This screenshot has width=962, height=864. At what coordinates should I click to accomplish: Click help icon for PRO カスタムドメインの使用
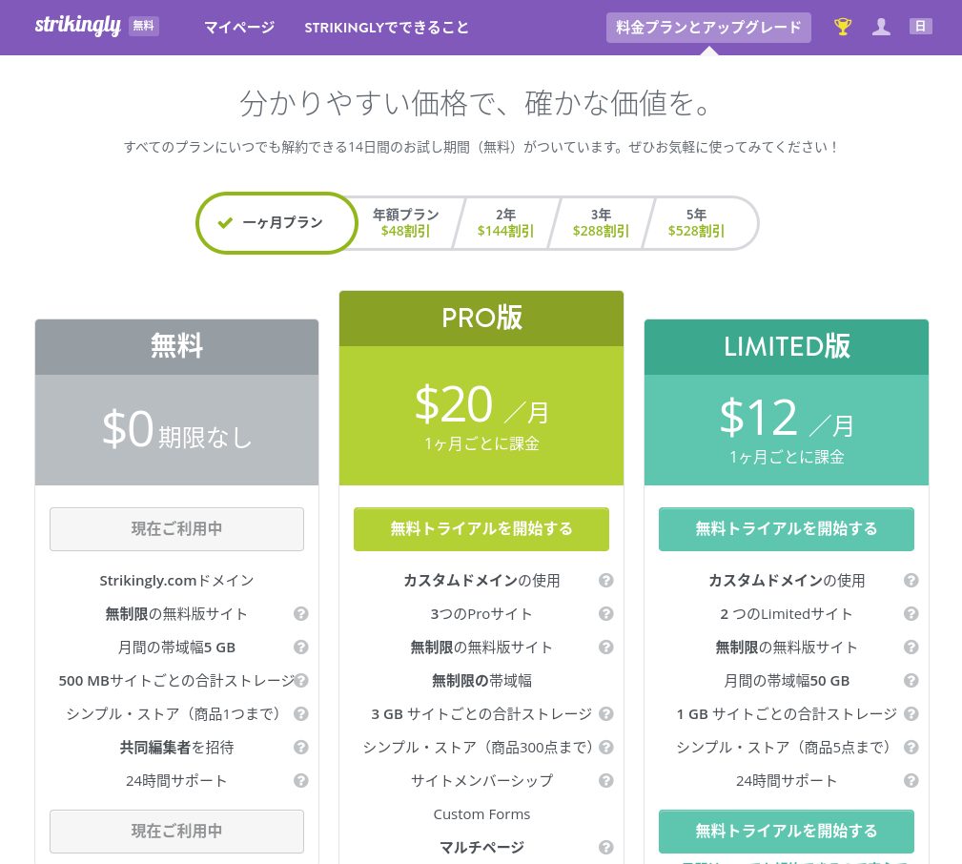point(606,581)
